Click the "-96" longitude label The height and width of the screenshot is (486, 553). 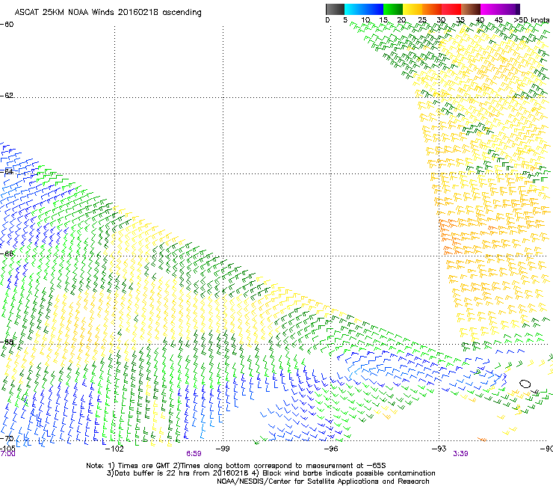[331, 449]
